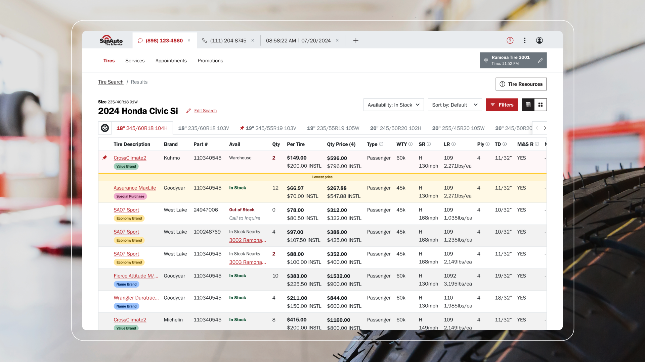
Task: Edit store location with pencil icon
Action: click(x=540, y=60)
